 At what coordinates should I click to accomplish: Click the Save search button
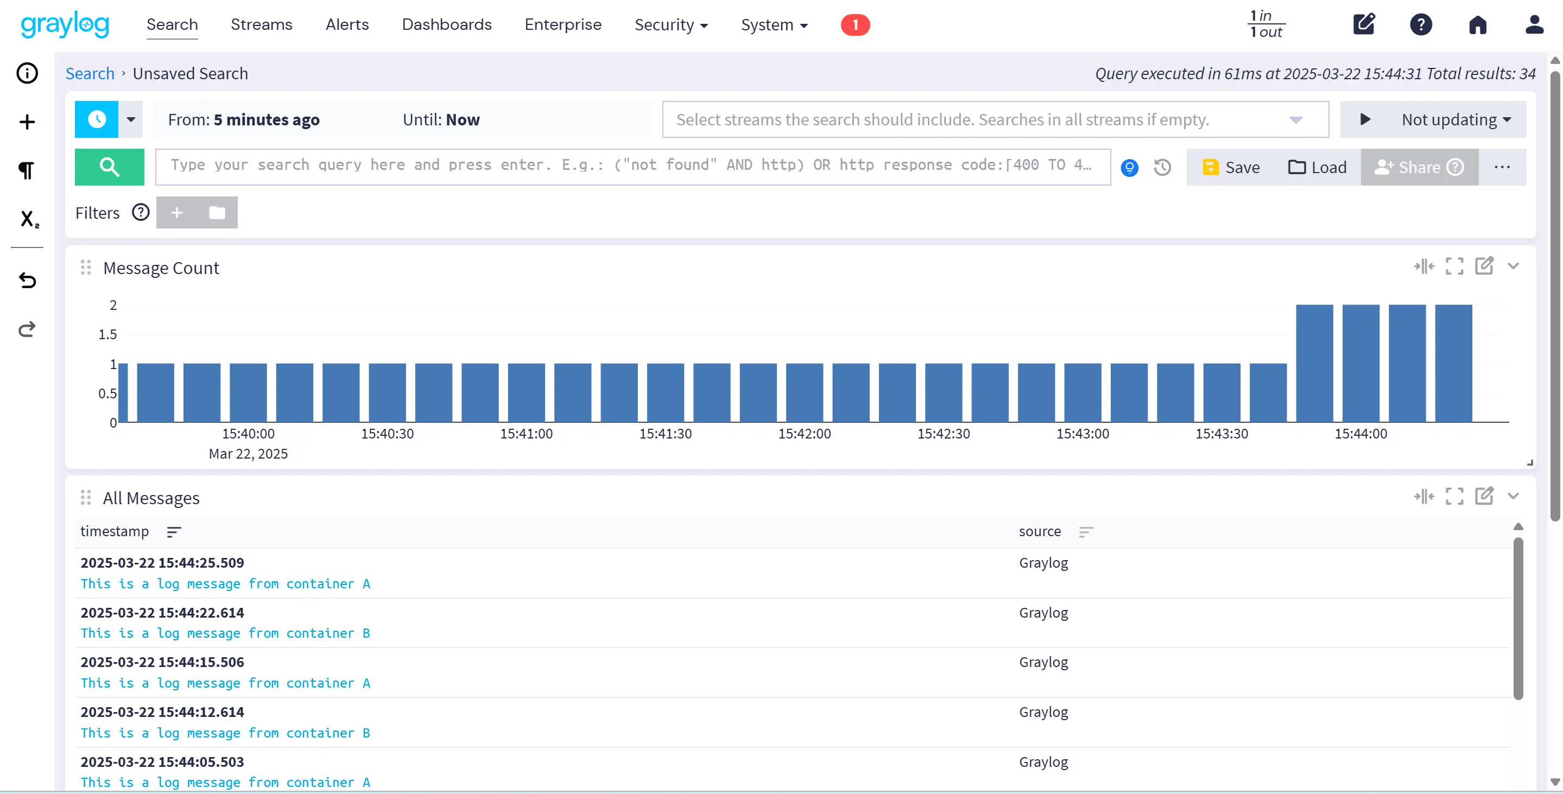1231,167
